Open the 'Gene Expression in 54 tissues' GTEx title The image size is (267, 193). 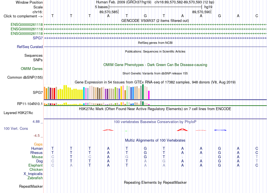point(155,82)
